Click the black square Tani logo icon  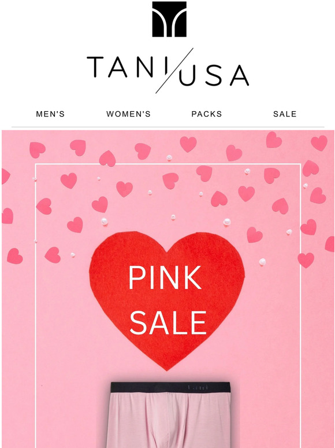point(169,19)
